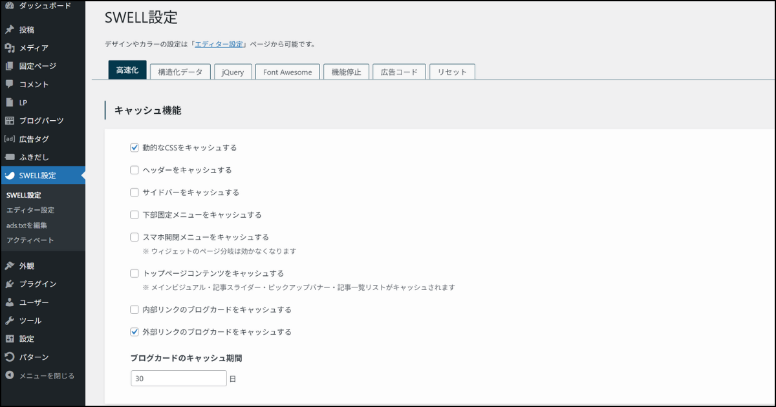Open the ブログパーツ menu label
This screenshot has height=407, width=776.
tap(41, 120)
